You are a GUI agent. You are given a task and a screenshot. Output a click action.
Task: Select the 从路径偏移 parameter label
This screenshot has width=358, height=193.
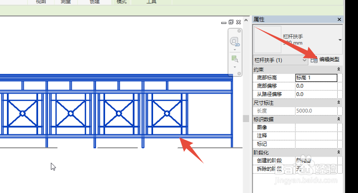pos(269,94)
